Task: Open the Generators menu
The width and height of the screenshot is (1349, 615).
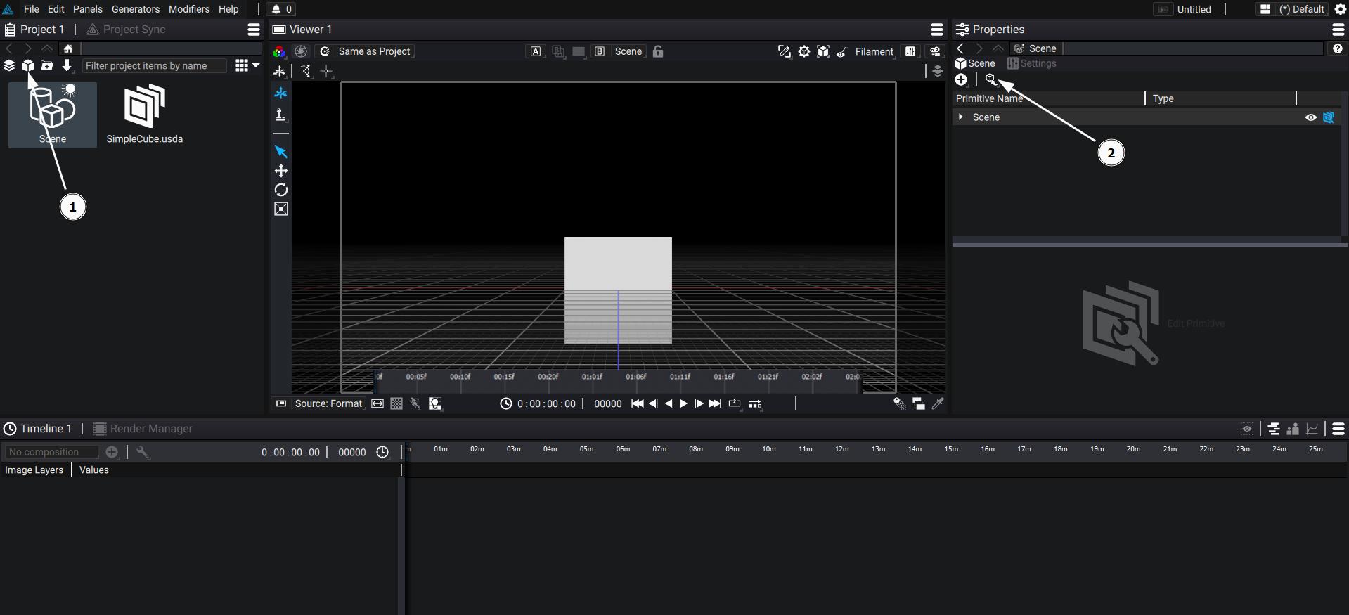Action: point(136,9)
